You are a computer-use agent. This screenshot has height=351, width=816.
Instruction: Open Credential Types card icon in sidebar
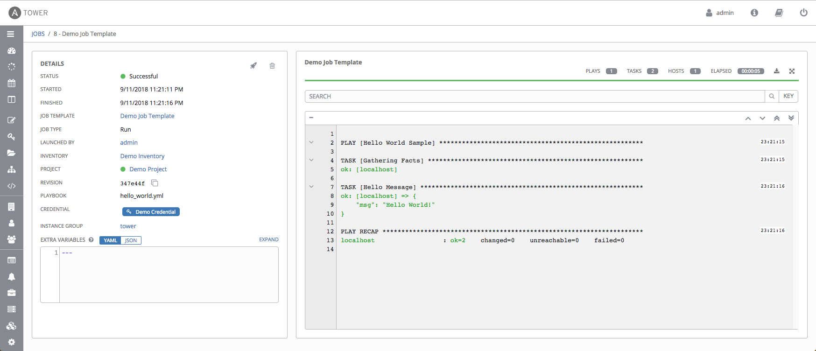[12, 260]
